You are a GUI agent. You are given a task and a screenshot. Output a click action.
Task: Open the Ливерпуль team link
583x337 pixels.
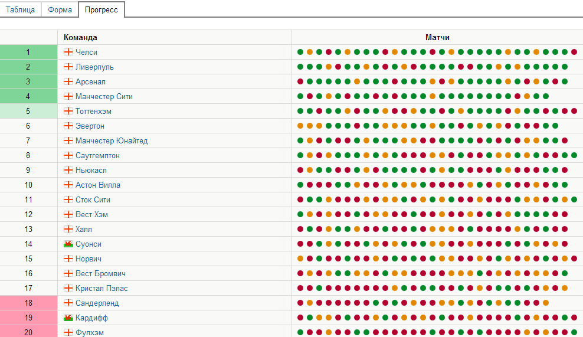[x=94, y=67]
